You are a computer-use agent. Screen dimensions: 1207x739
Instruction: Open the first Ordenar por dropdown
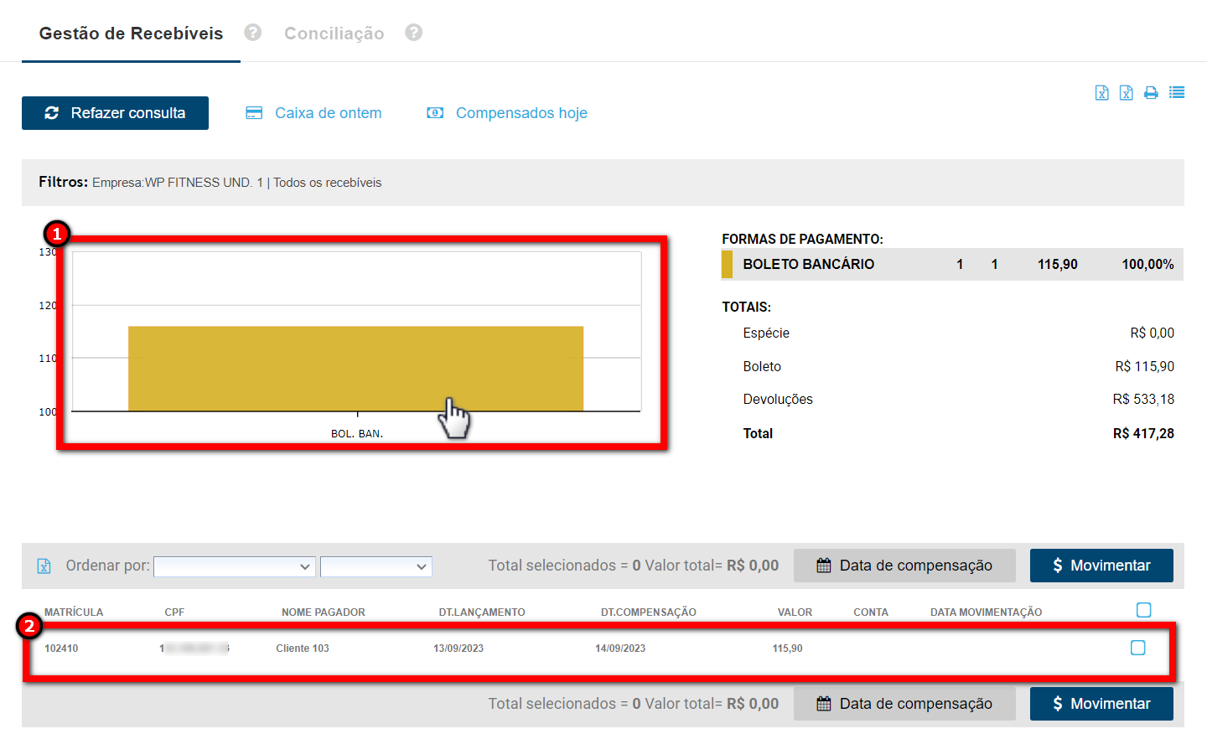pos(234,566)
